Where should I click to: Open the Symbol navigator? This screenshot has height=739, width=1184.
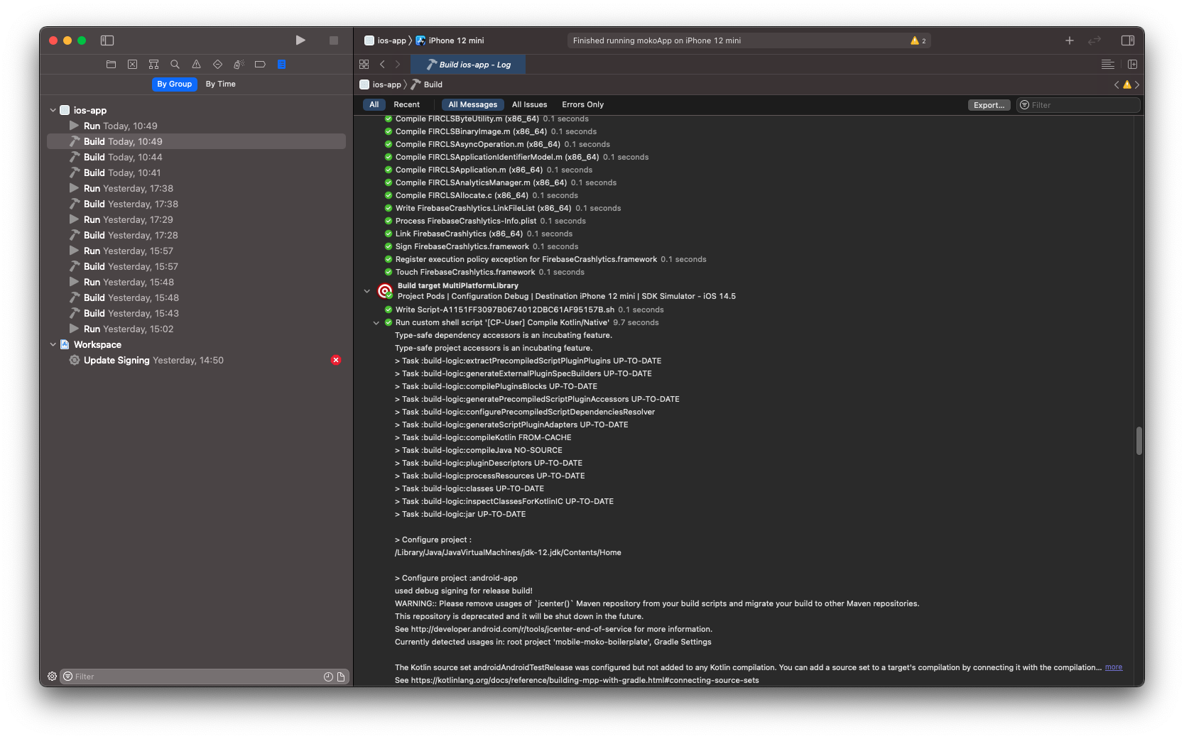153,64
